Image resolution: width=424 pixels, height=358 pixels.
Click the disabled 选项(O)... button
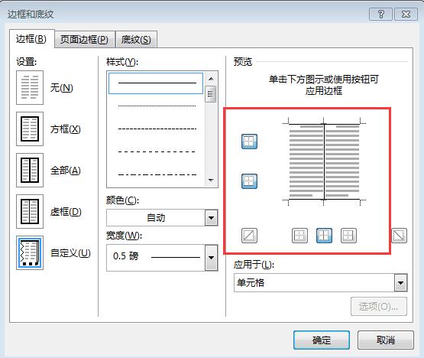click(379, 307)
